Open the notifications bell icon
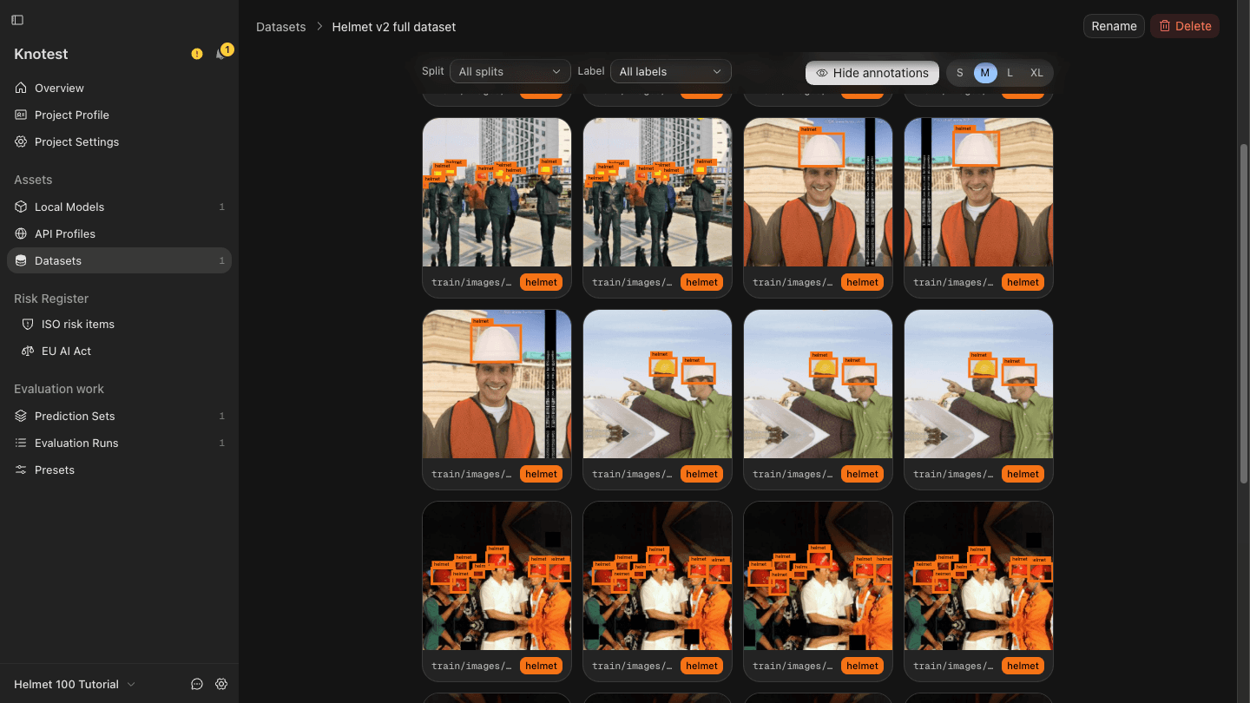Image resolution: width=1250 pixels, height=703 pixels. tap(220, 54)
